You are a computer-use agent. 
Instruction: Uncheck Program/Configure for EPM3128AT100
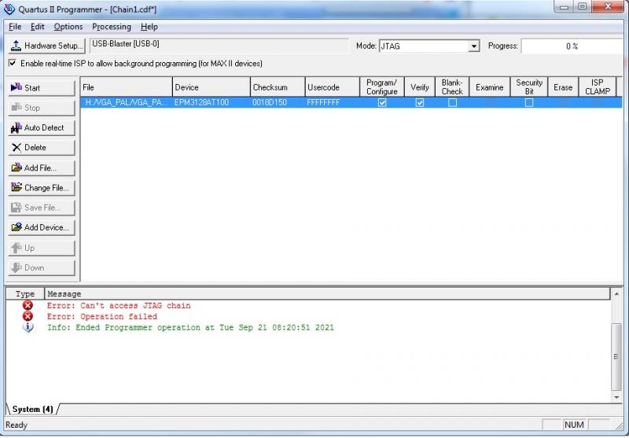pos(382,102)
